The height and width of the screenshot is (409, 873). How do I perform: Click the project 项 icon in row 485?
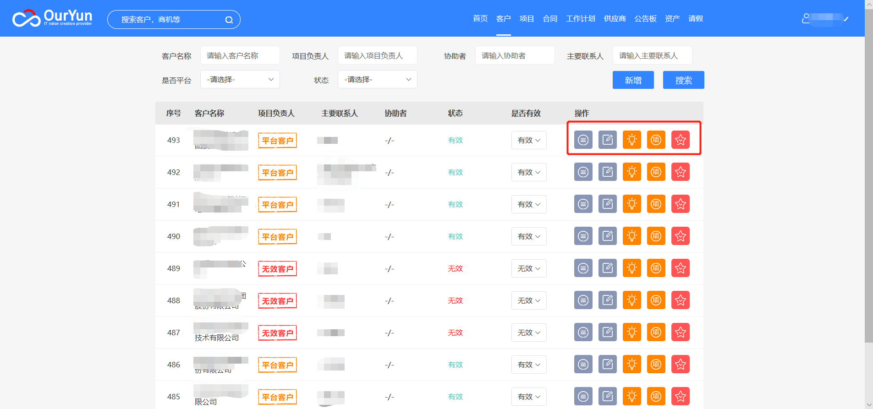656,397
